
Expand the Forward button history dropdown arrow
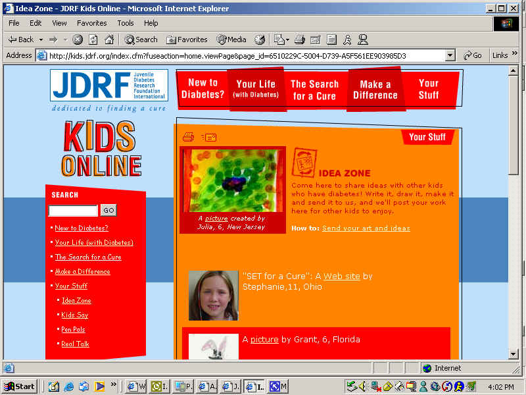pos(65,39)
